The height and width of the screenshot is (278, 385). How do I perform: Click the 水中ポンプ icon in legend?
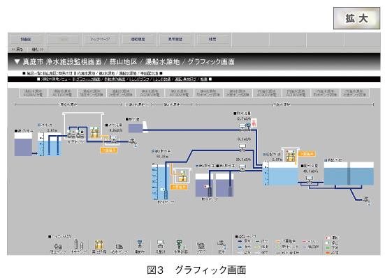pos(78,244)
